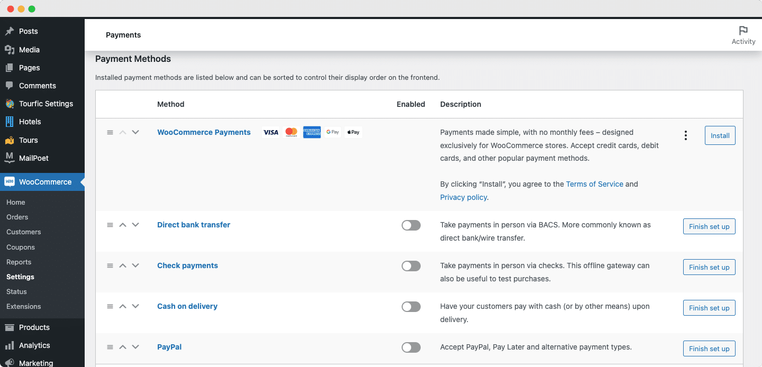
Task: Click the Google Pay logo
Action: click(333, 132)
